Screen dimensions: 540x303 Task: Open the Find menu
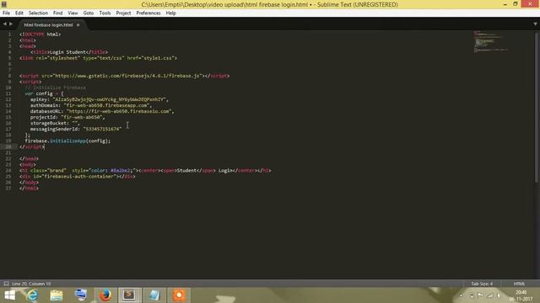[58, 13]
